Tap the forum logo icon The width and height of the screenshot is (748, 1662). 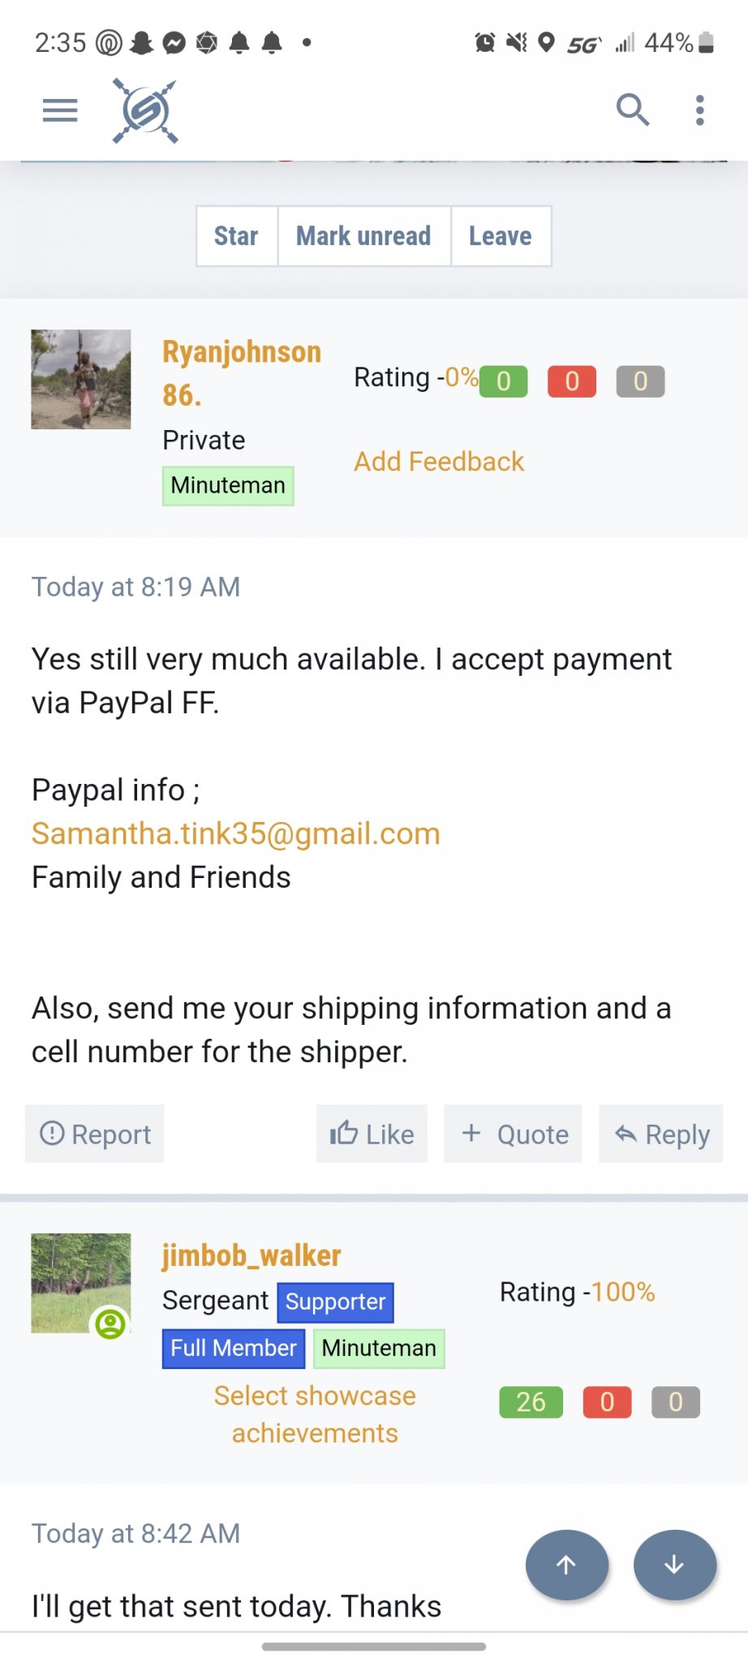point(145,111)
